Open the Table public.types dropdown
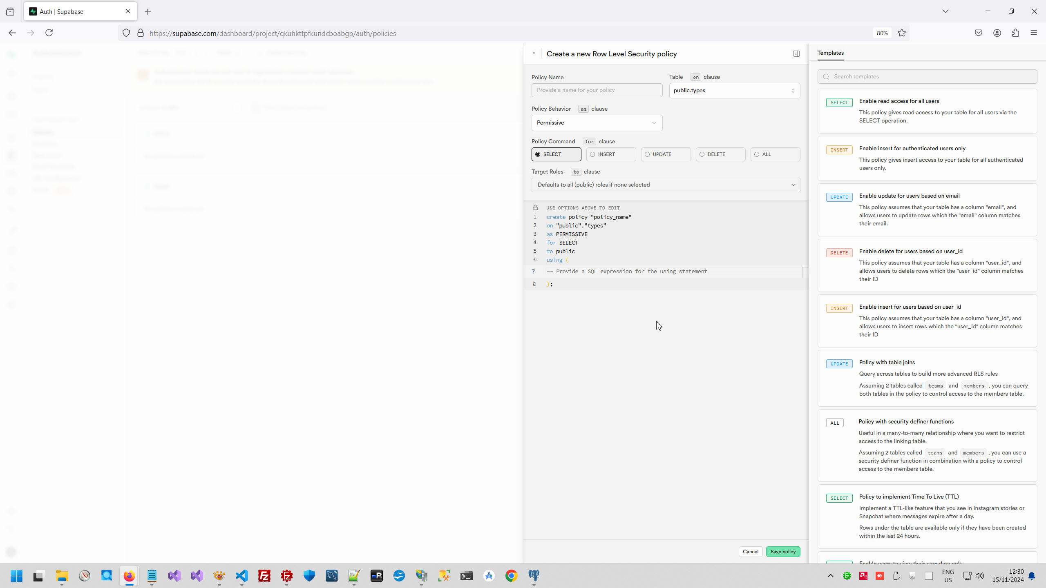 coord(734,91)
